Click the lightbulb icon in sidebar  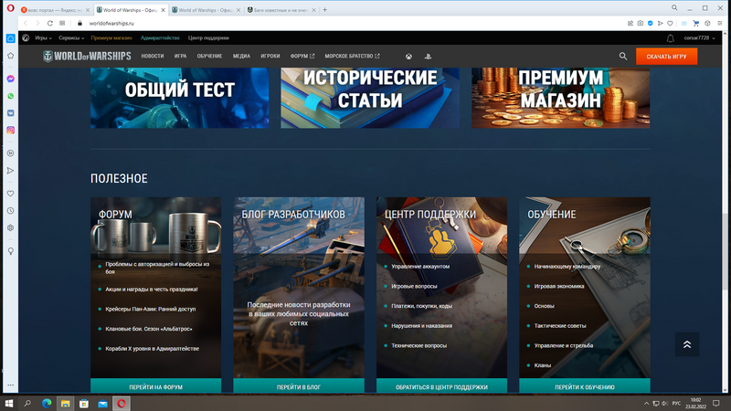click(x=10, y=251)
